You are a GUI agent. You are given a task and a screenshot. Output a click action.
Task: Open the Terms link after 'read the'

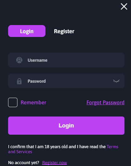pos(112,147)
